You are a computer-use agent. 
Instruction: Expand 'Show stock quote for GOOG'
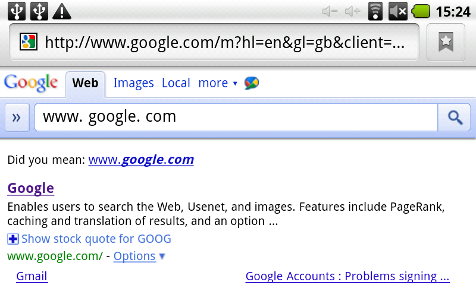pyautogui.click(x=89, y=239)
